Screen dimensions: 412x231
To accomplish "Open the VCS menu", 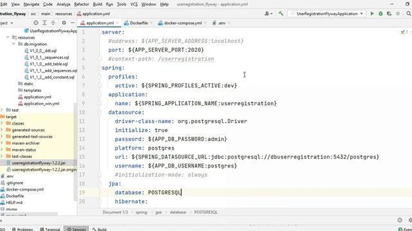I will (x=134, y=4).
